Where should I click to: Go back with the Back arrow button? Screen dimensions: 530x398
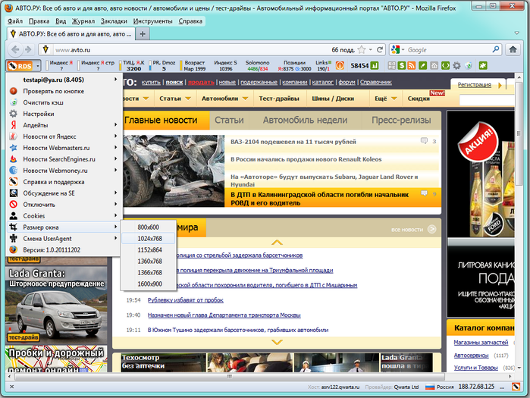click(16, 50)
